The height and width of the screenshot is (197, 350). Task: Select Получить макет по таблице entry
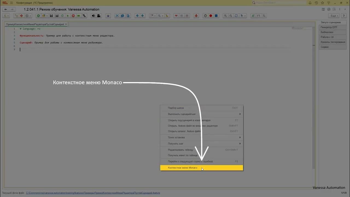202,155
